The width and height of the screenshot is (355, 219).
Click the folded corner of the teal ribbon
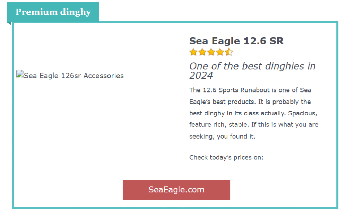[x=9, y=23]
